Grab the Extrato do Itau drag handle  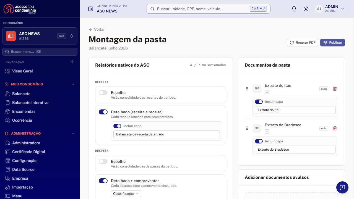coord(247,89)
